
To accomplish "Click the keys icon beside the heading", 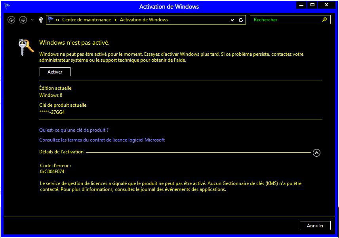I will point(26,47).
